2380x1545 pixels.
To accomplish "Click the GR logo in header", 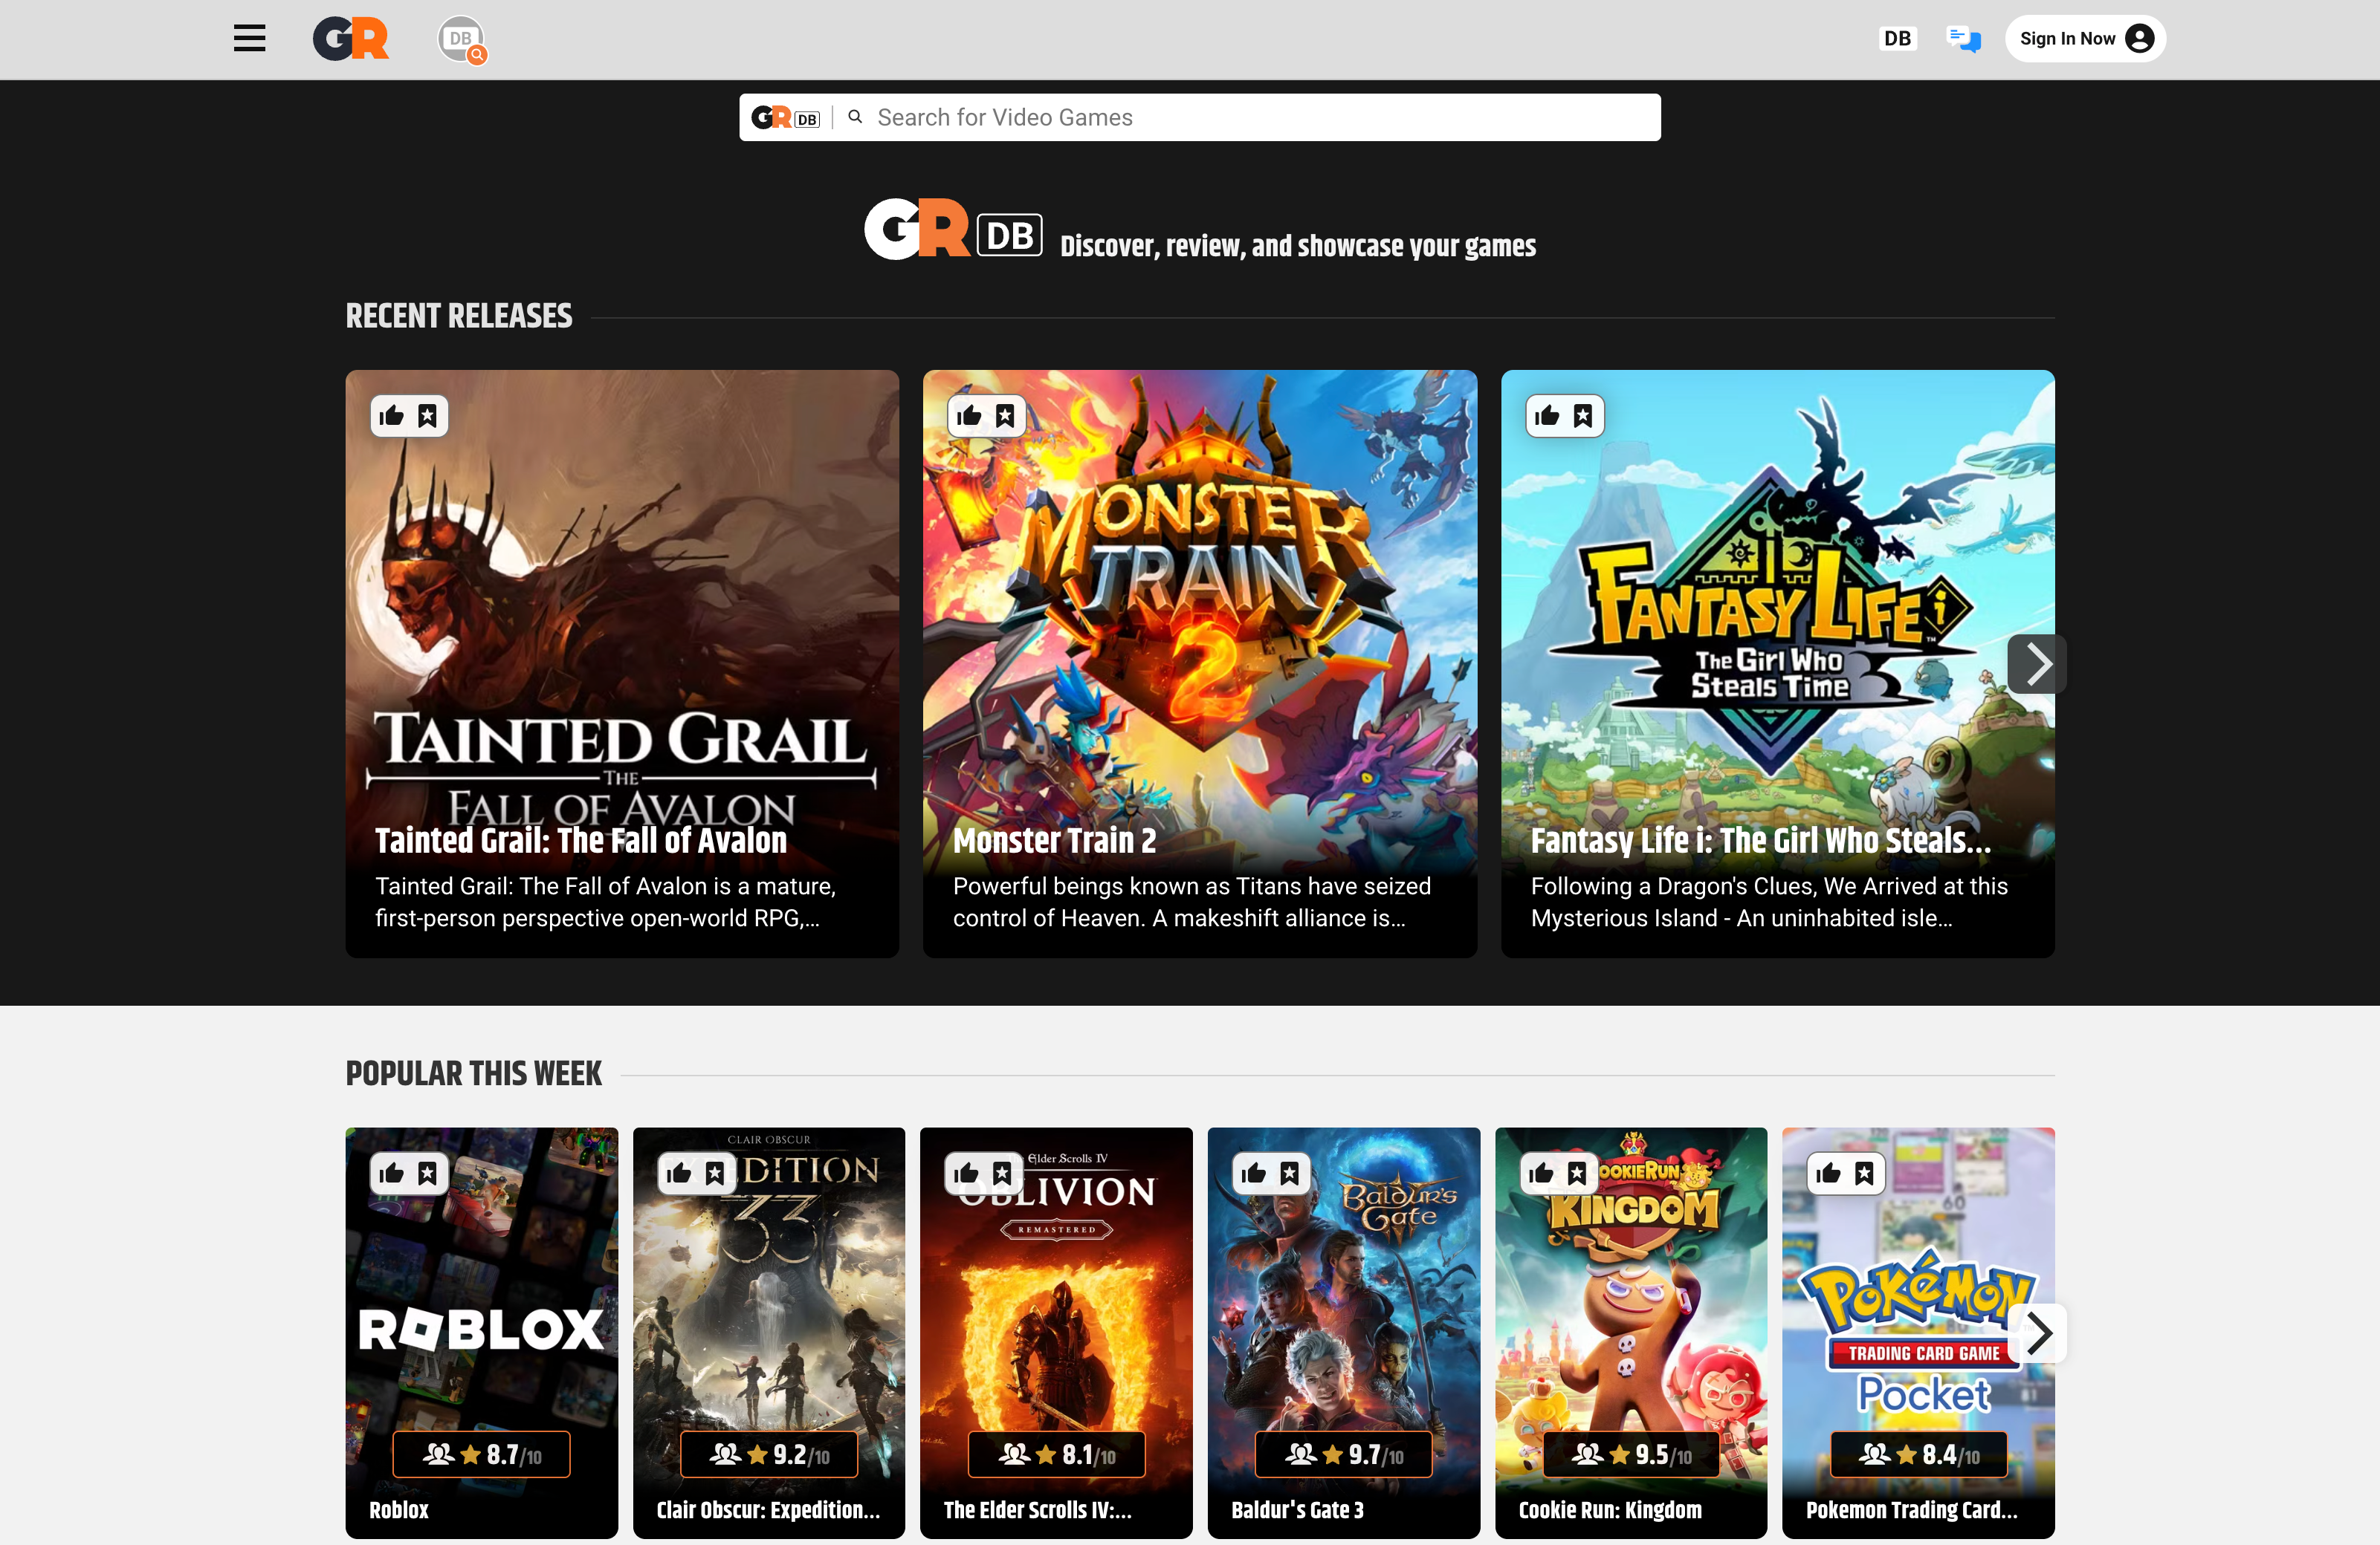I will point(351,39).
